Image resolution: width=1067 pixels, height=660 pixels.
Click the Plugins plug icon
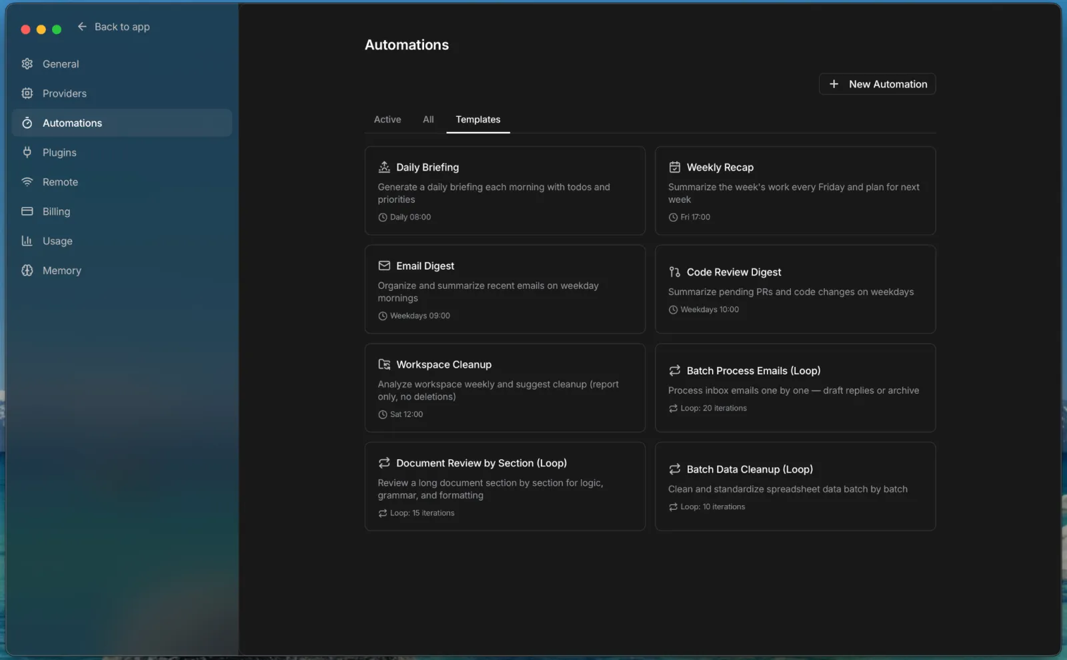27,152
